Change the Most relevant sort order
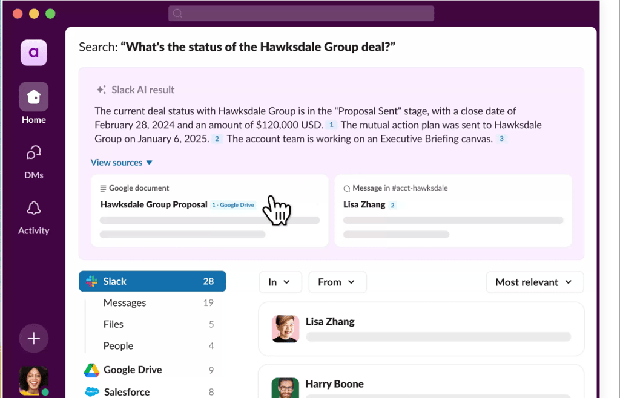Image resolution: width=620 pixels, height=398 pixels. click(x=535, y=282)
